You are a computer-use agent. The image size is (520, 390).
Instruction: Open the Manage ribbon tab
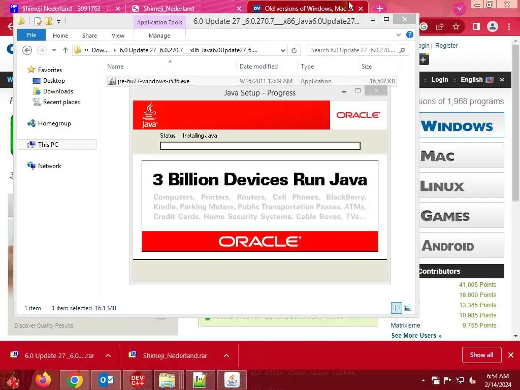coord(159,36)
